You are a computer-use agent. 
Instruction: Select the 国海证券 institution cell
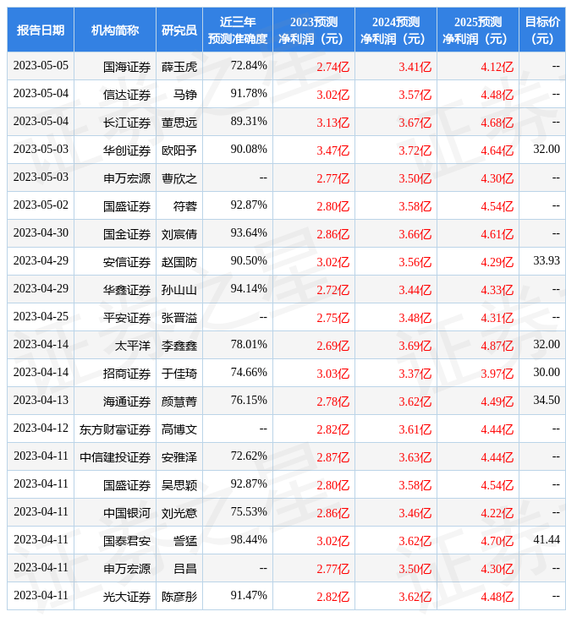pyautogui.click(x=114, y=66)
